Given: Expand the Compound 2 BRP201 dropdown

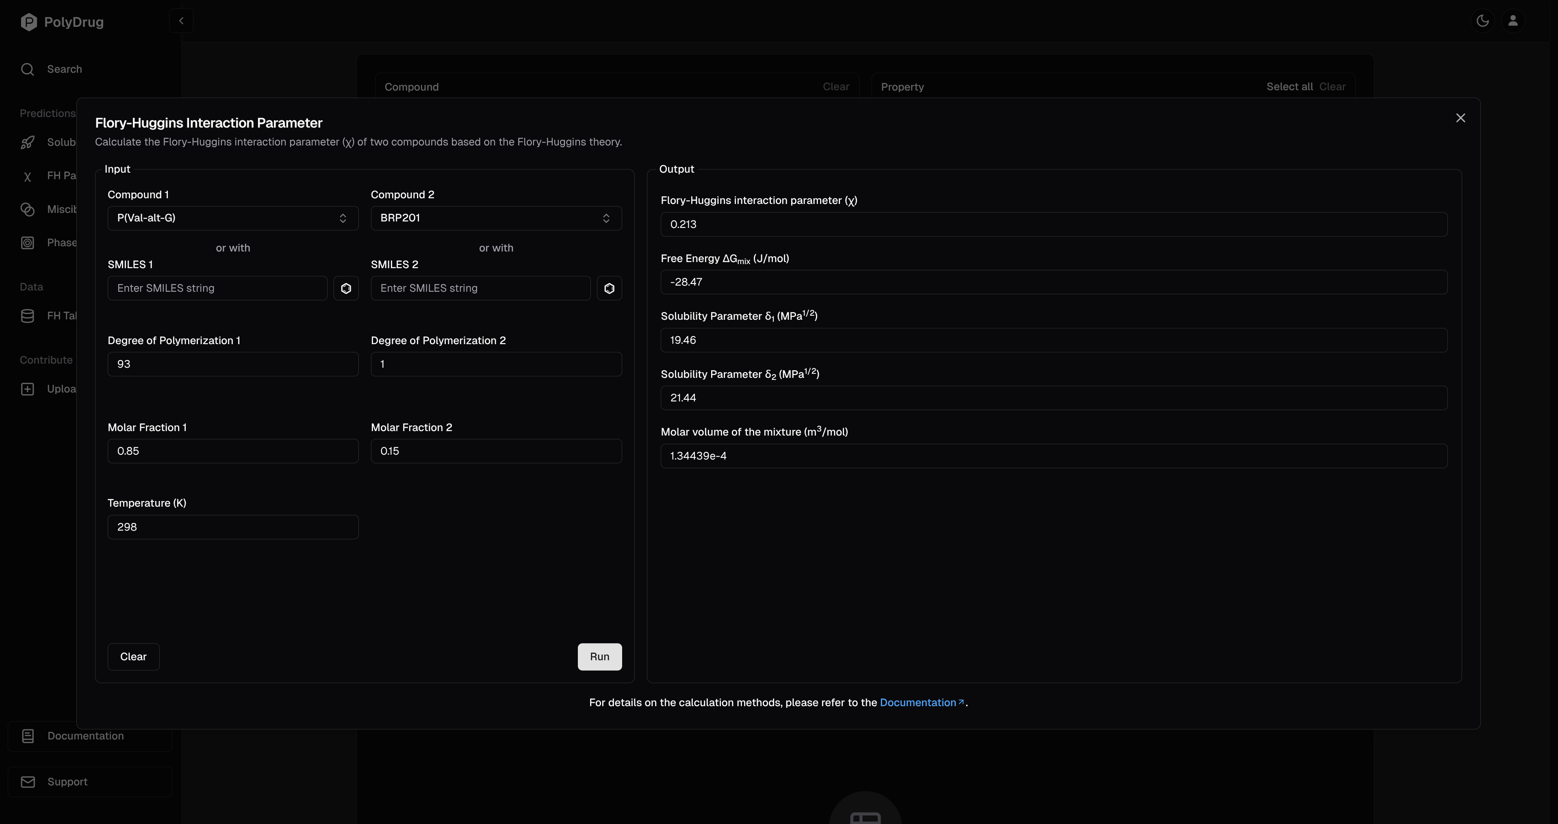Looking at the screenshot, I should click(x=496, y=218).
